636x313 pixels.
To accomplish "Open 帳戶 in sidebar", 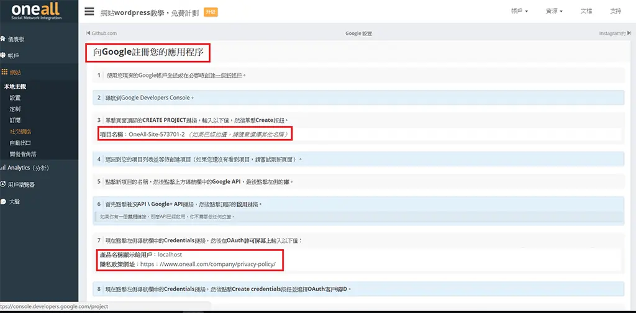I will 14,55.
